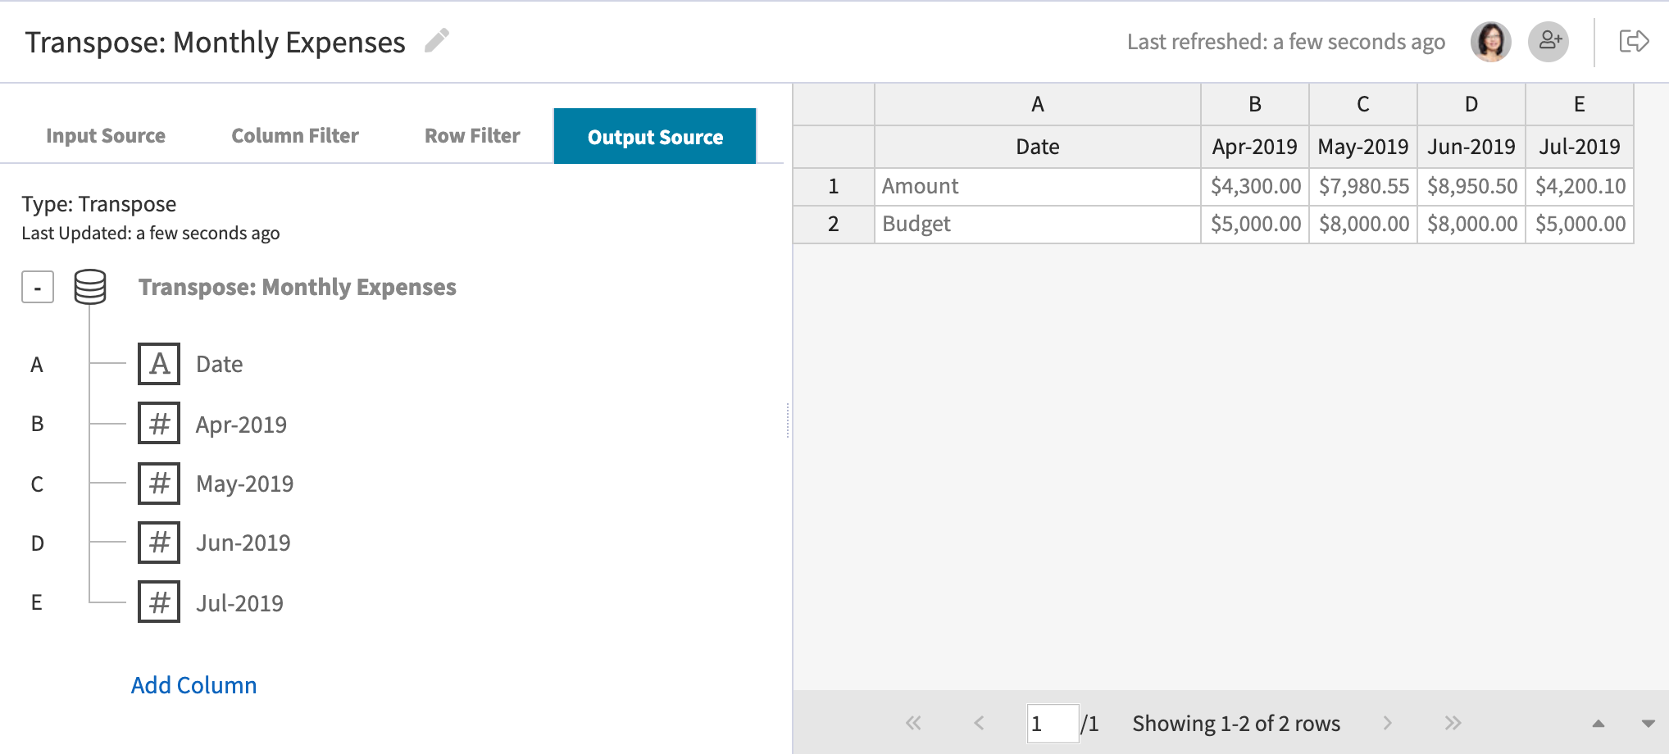The width and height of the screenshot is (1669, 754).
Task: Click the export icon in top right
Action: click(1634, 40)
